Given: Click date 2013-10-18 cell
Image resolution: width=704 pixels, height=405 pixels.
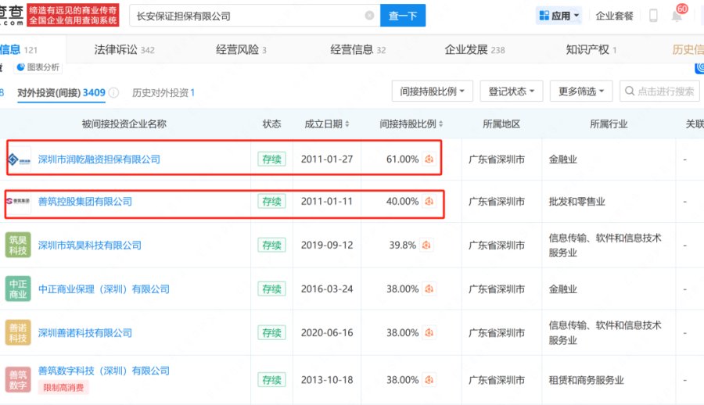Looking at the screenshot, I should tap(327, 380).
